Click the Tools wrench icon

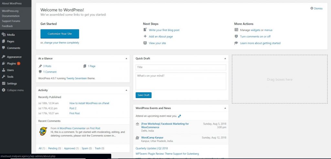[3, 77]
